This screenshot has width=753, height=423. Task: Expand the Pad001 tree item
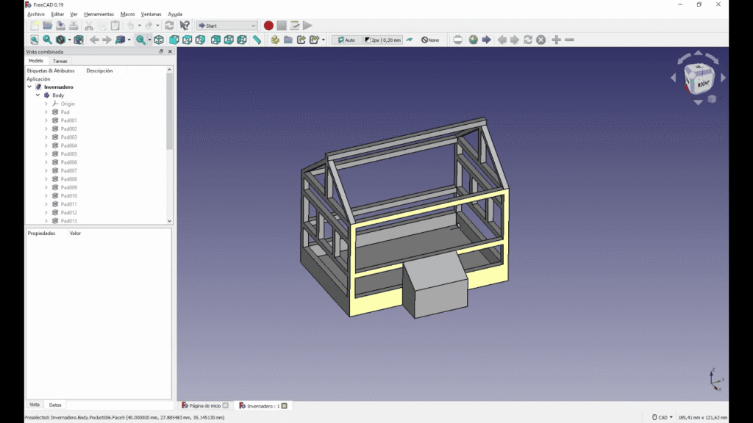point(46,120)
